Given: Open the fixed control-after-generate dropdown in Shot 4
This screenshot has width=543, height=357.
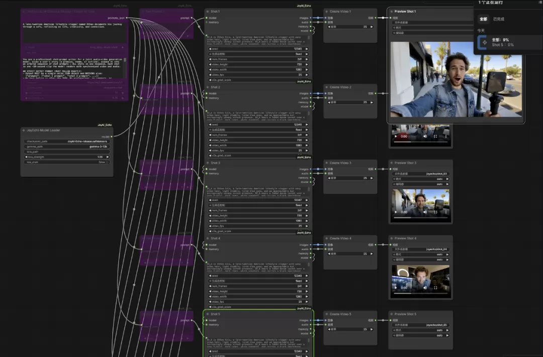Looking at the screenshot, I should point(258,281).
